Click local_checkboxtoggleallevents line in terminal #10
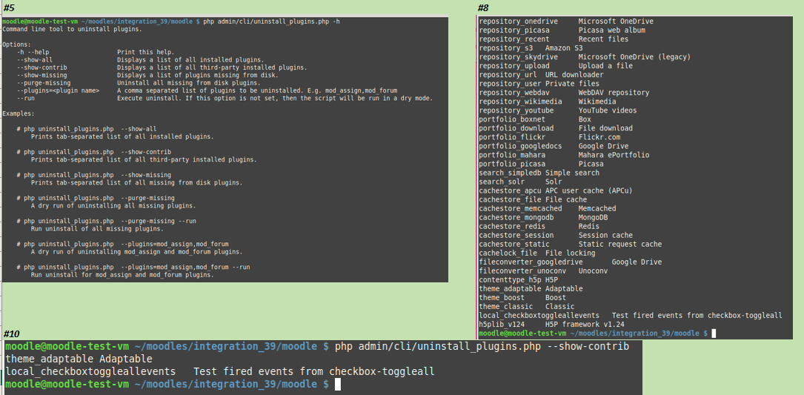Screen dimensions: 804x395 click(220, 371)
